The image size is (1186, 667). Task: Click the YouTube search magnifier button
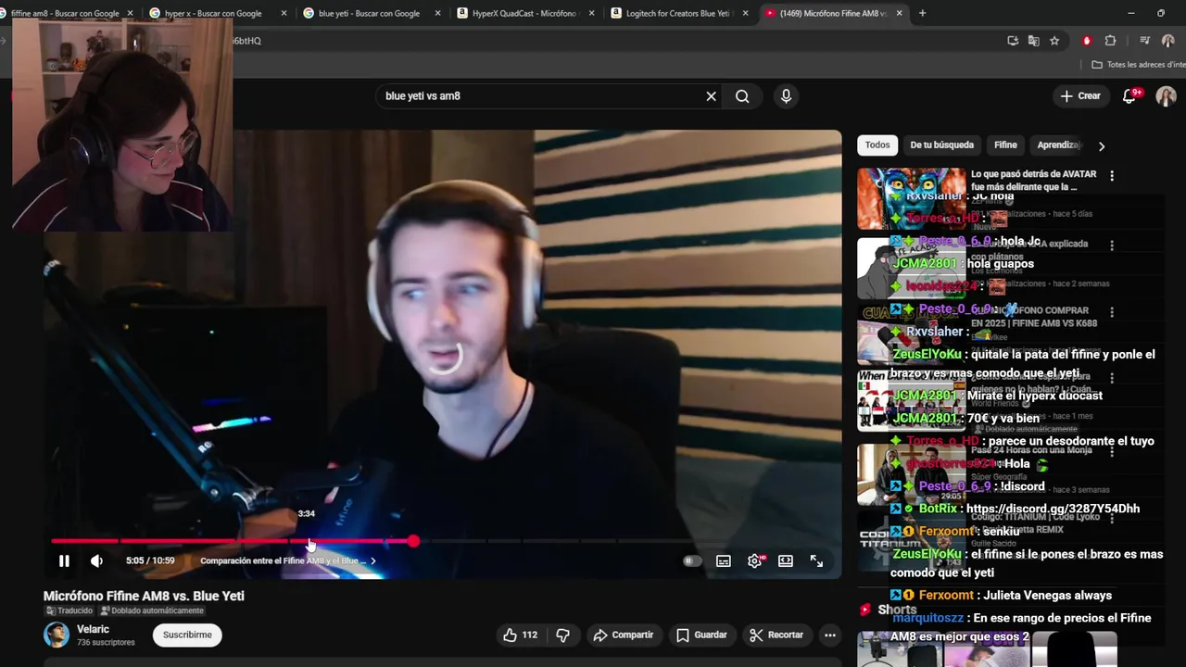[x=742, y=96]
